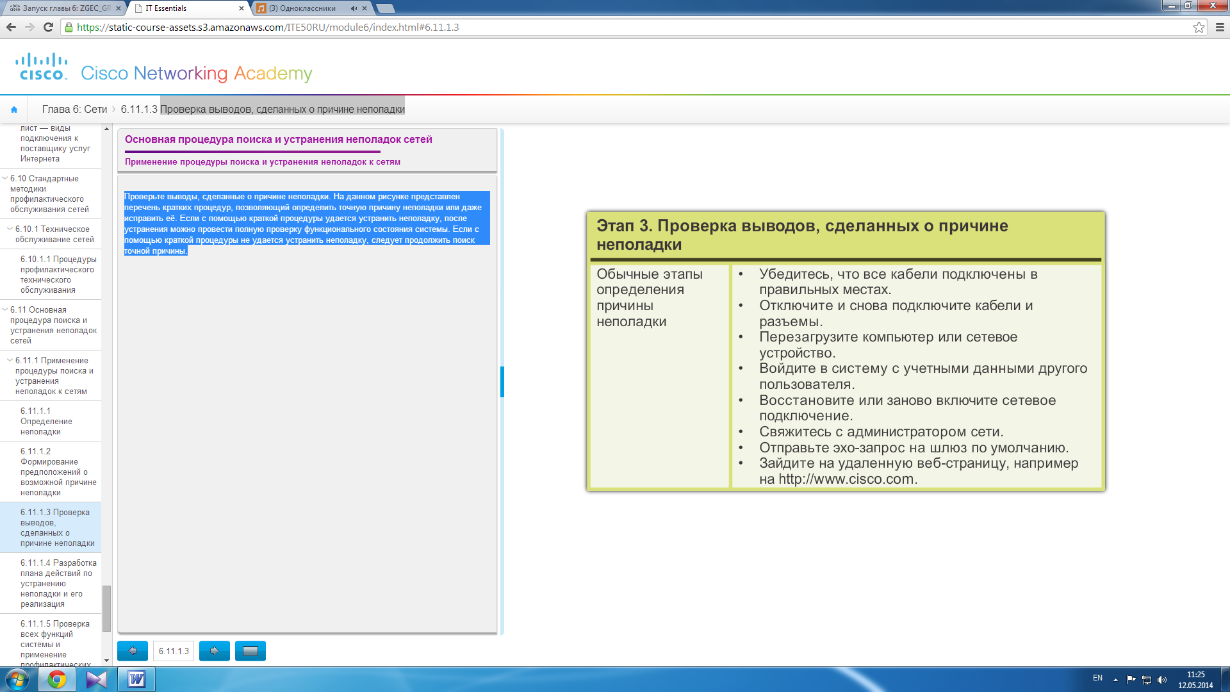The width and height of the screenshot is (1230, 692).
Task: Collapse section 6.11 Основная процедура
Action: click(x=5, y=309)
